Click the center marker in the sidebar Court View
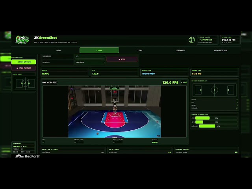Screen dimensions: 252x189 coord(25,83)
